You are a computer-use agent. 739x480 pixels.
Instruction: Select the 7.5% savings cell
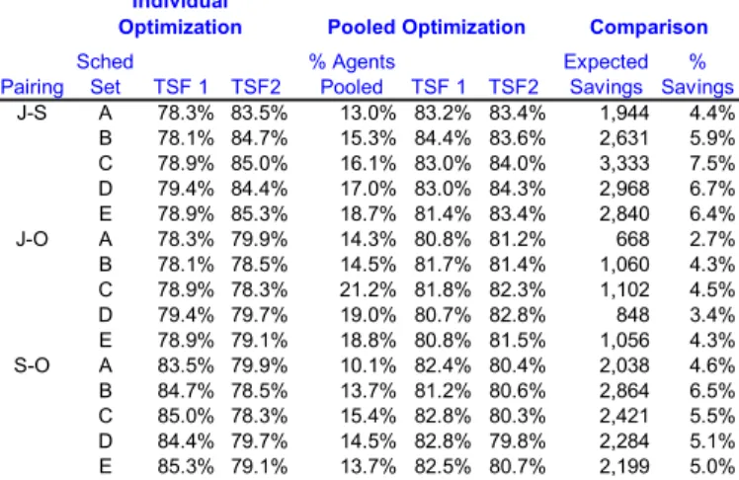pos(711,163)
